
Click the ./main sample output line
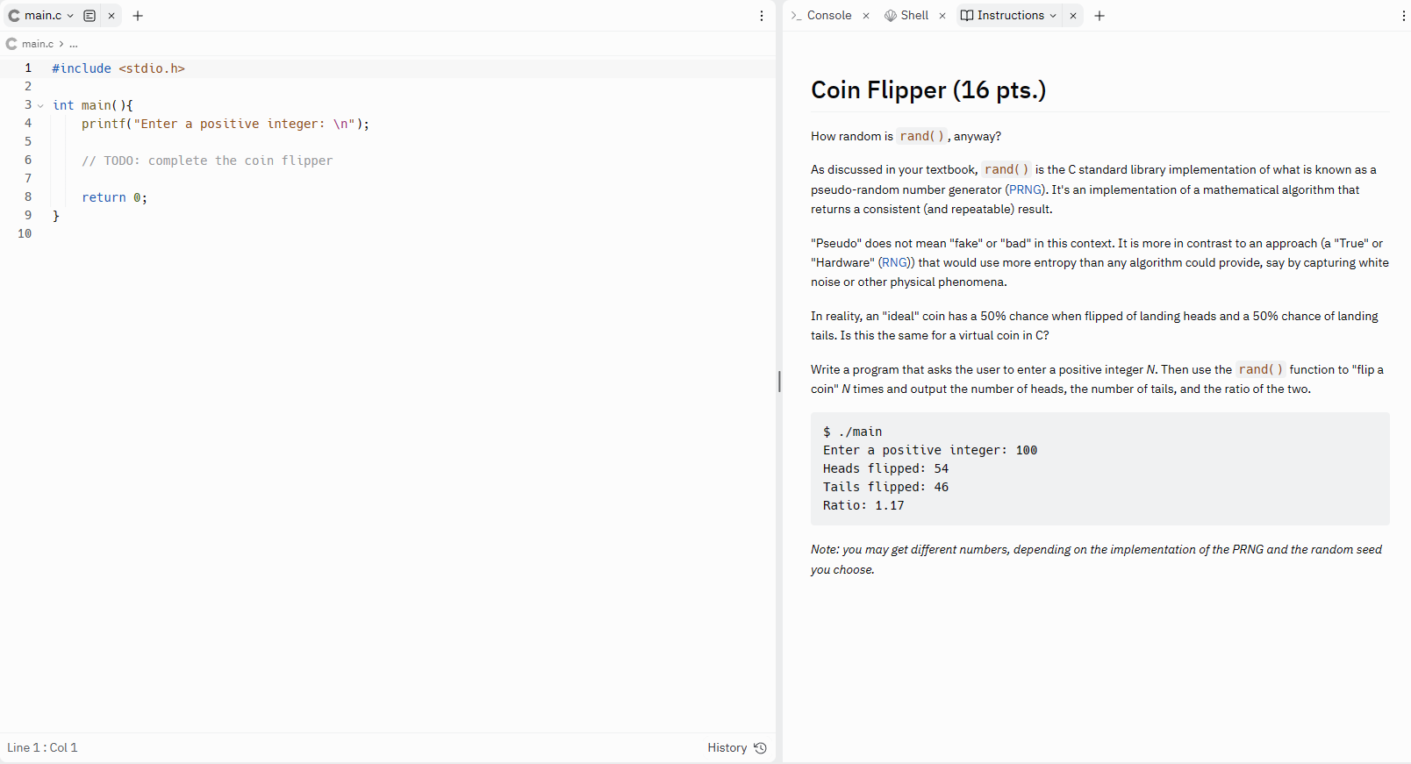pyautogui.click(x=852, y=432)
